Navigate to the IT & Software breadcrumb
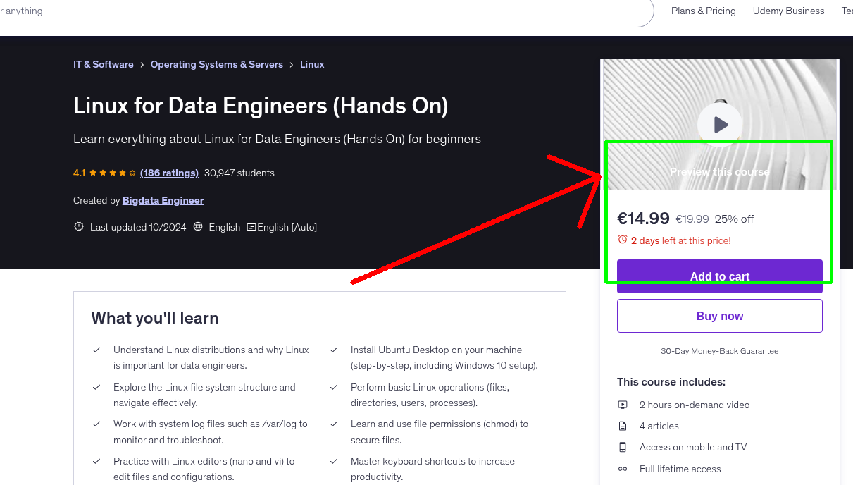 click(103, 64)
